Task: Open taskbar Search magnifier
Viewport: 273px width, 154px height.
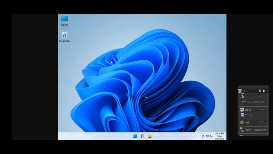Action: click(x=143, y=136)
